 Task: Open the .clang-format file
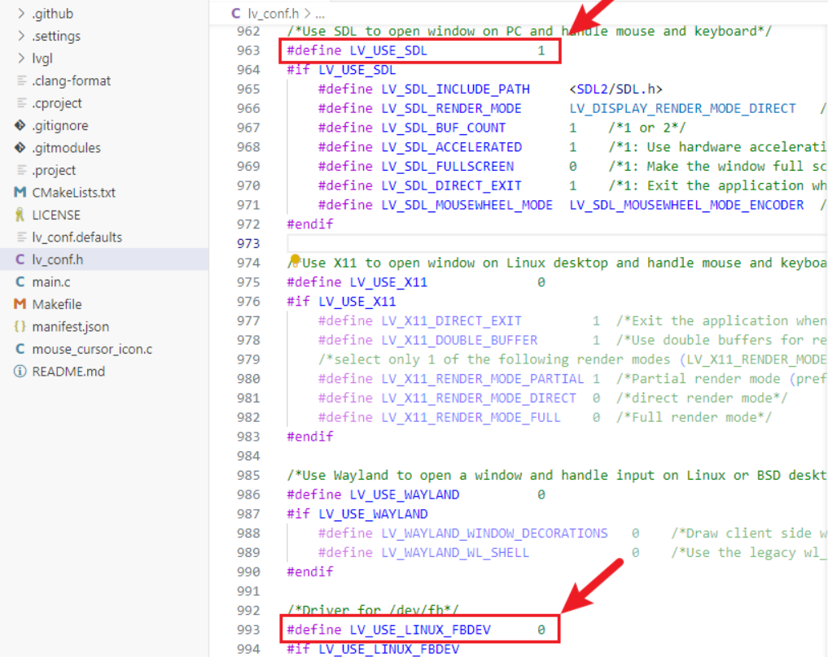pyautogui.click(x=72, y=80)
